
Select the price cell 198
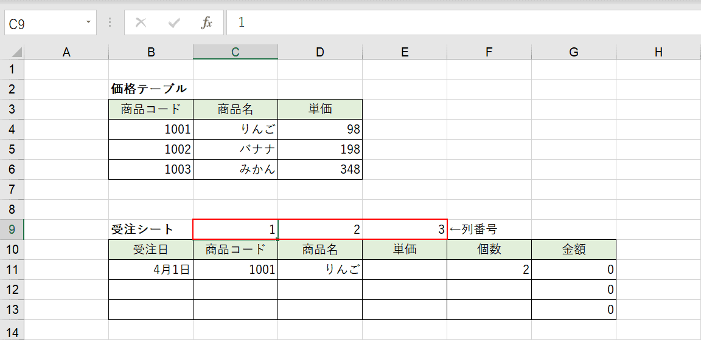[320, 149]
